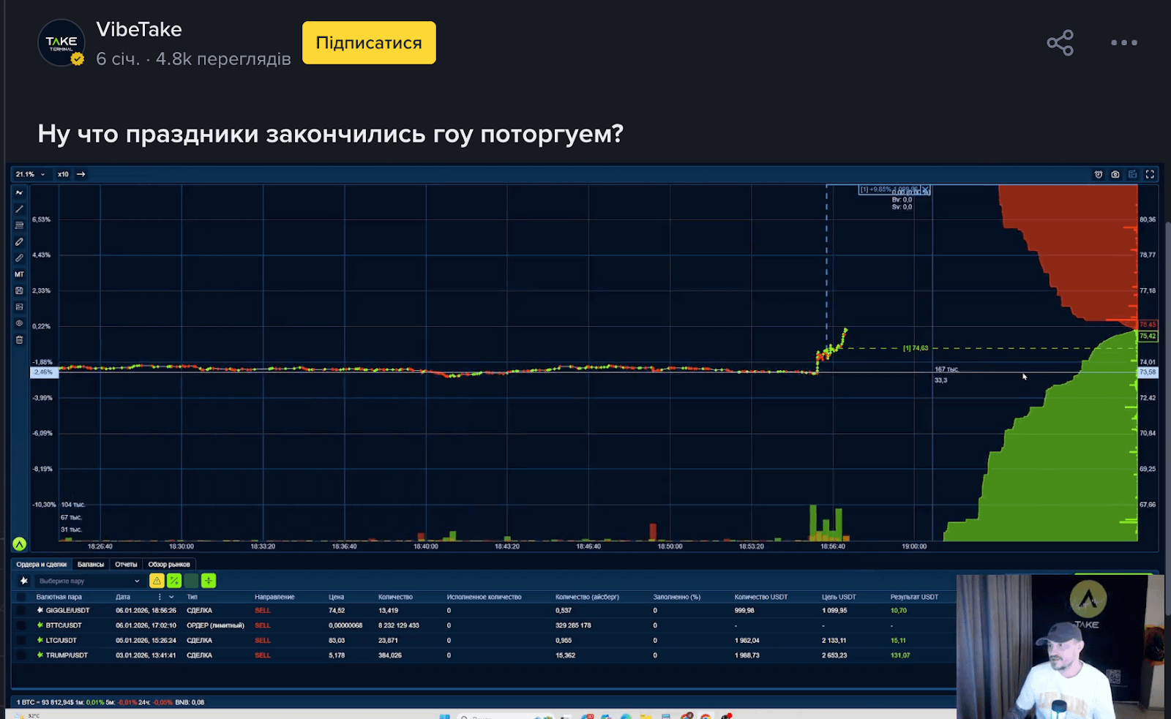The width and height of the screenshot is (1171, 719).
Task: Check the BTTC/USDT row checkbox
Action: [x=21, y=625]
